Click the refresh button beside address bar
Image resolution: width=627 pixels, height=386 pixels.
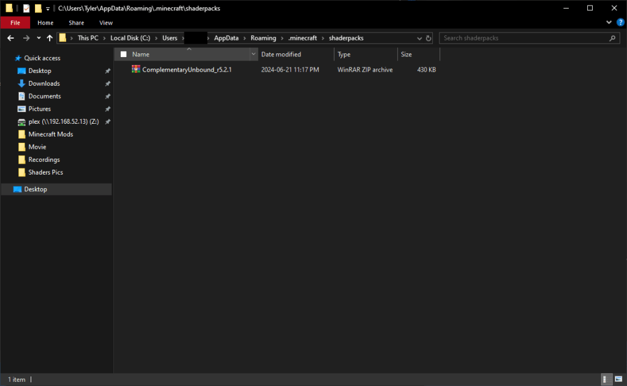[x=427, y=38]
